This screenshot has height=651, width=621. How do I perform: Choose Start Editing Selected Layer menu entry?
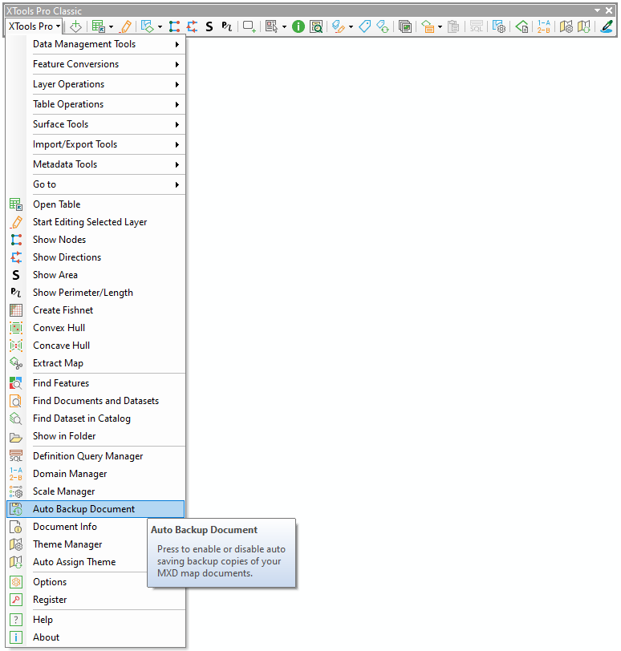point(95,222)
